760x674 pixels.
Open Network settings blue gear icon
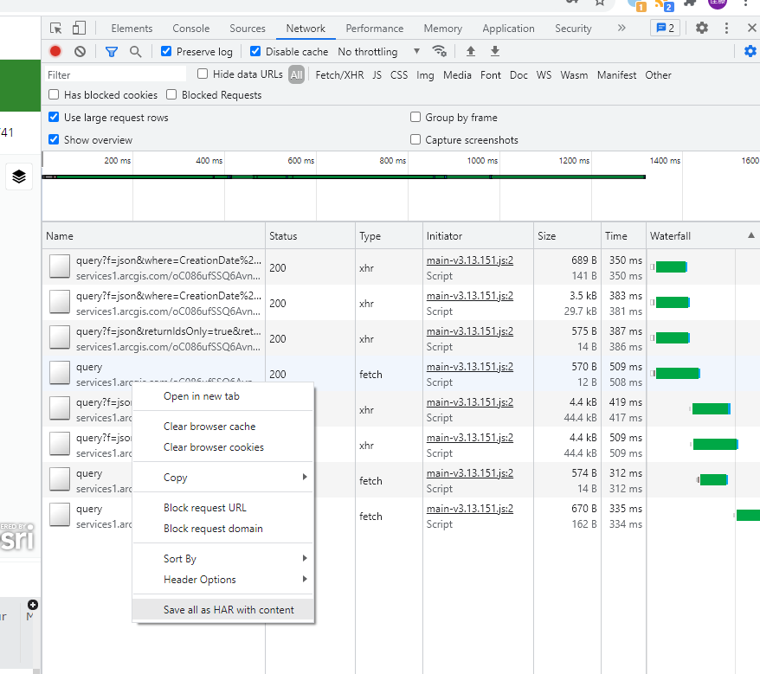tap(750, 51)
